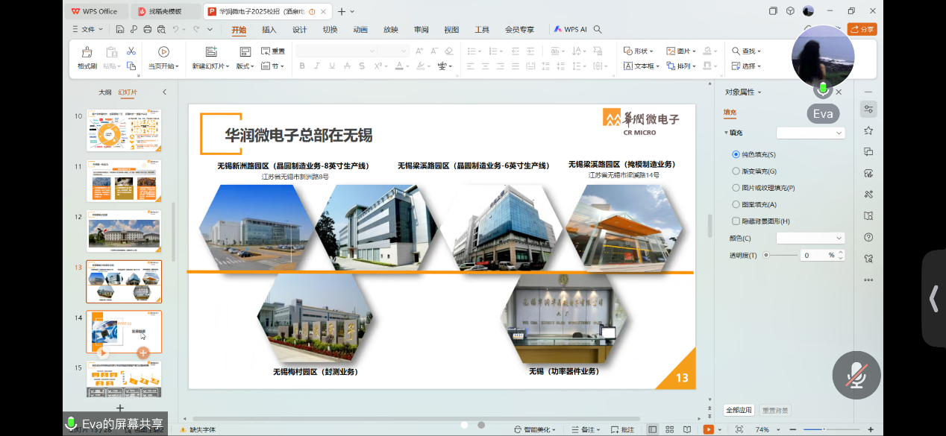Viewport: 946px width, 436px height.
Task: Select Solid Fill (纯色填充) radio button
Action: point(736,154)
